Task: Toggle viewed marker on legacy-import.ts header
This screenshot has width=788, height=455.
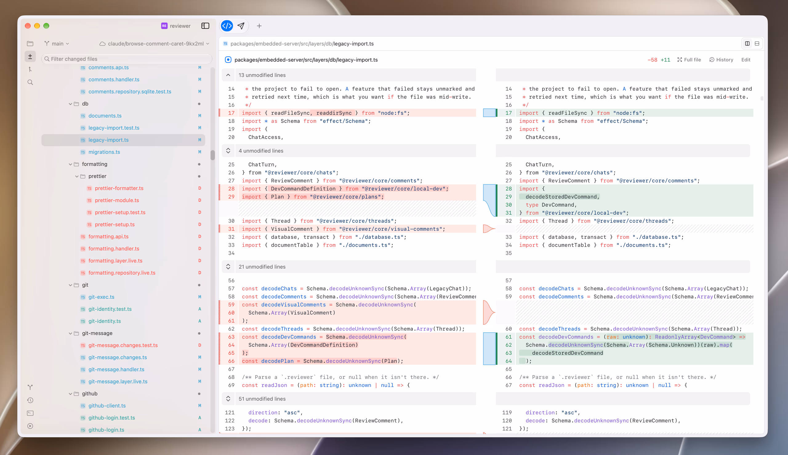Action: (228, 60)
